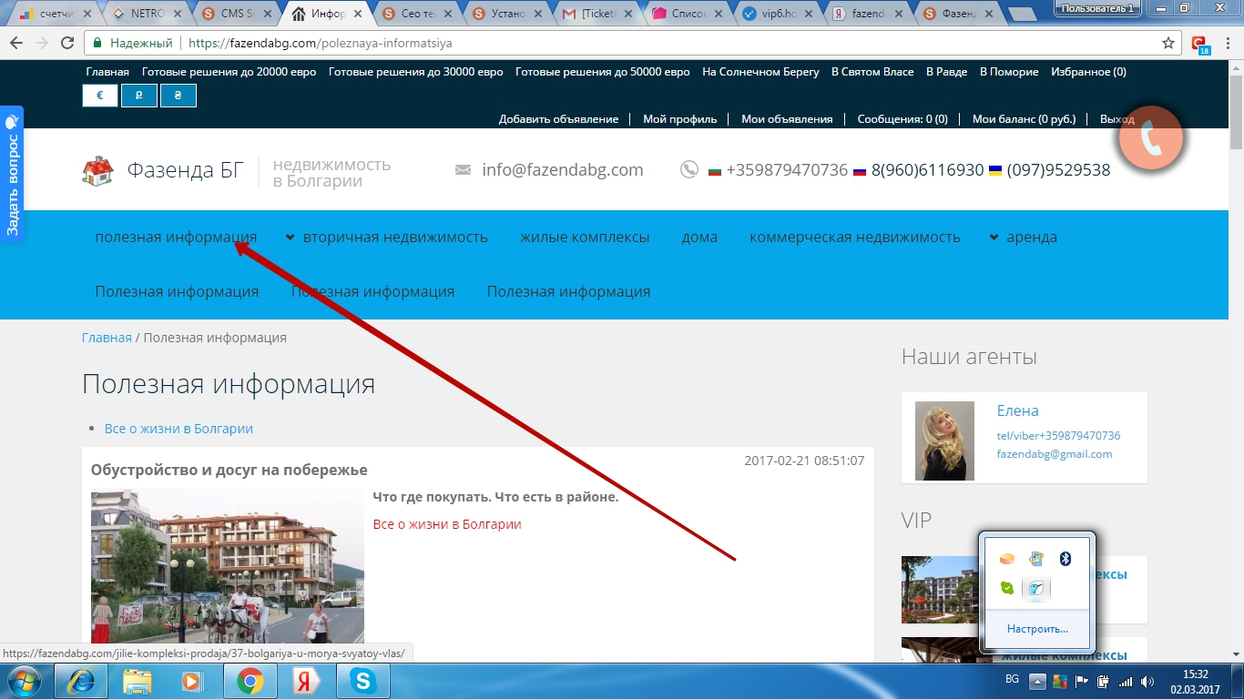Open дома in navigation menu
This screenshot has height=699, width=1244.
tap(699, 237)
